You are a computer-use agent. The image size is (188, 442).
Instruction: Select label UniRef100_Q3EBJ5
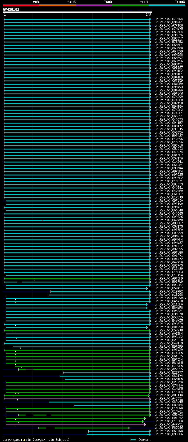pos(169,129)
